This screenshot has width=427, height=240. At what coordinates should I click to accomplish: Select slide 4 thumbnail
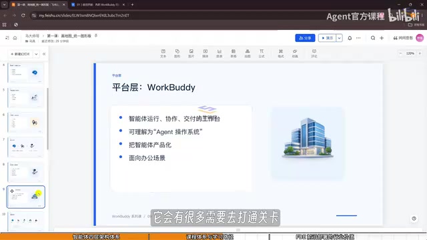pyautogui.click(x=25, y=73)
